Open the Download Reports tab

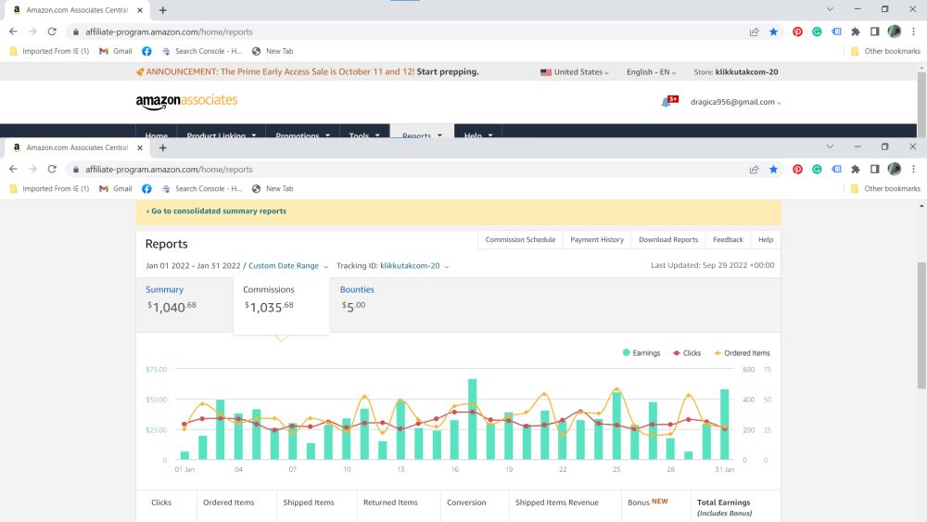click(x=668, y=239)
